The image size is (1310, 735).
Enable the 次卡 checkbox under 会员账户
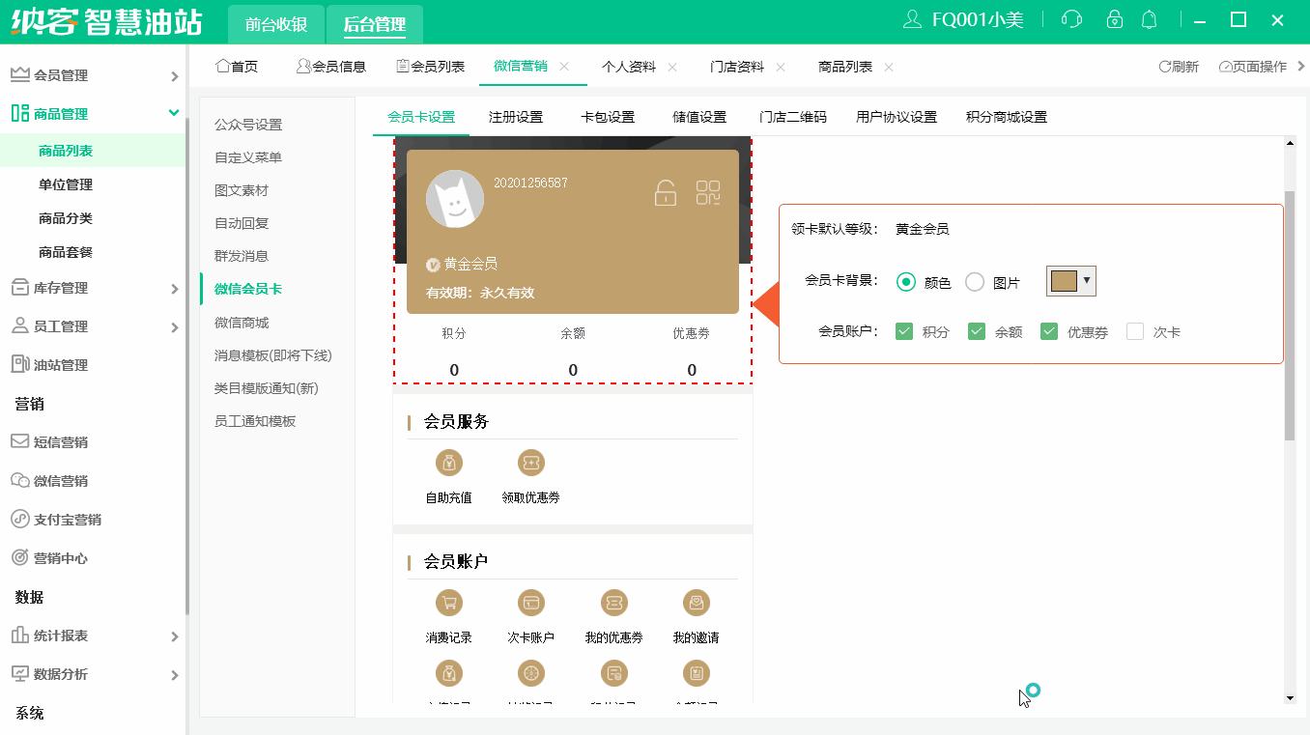click(1132, 330)
